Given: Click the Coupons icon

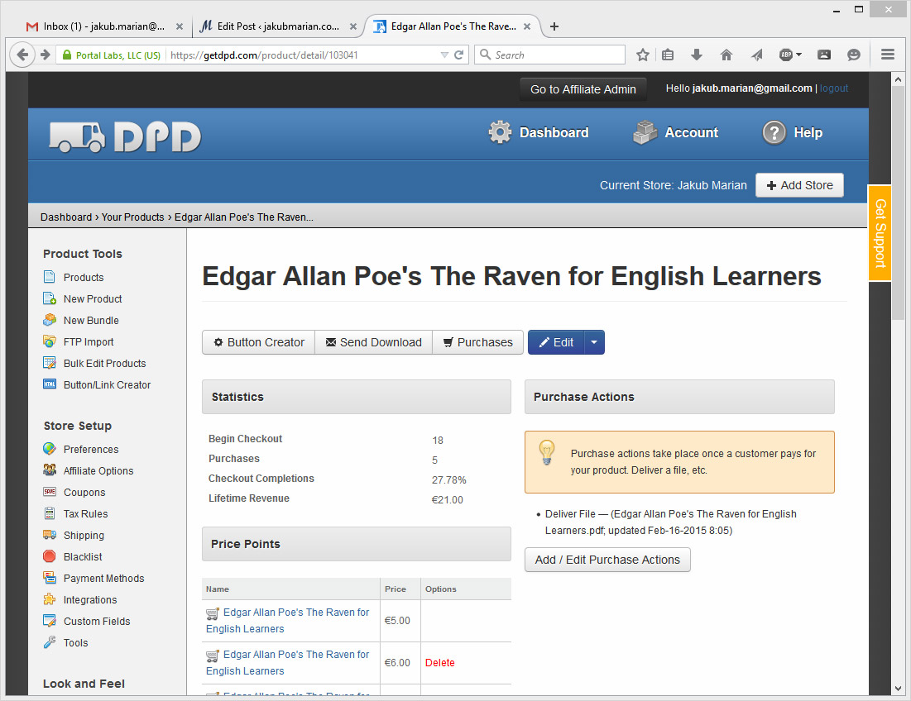Looking at the screenshot, I should (x=50, y=492).
